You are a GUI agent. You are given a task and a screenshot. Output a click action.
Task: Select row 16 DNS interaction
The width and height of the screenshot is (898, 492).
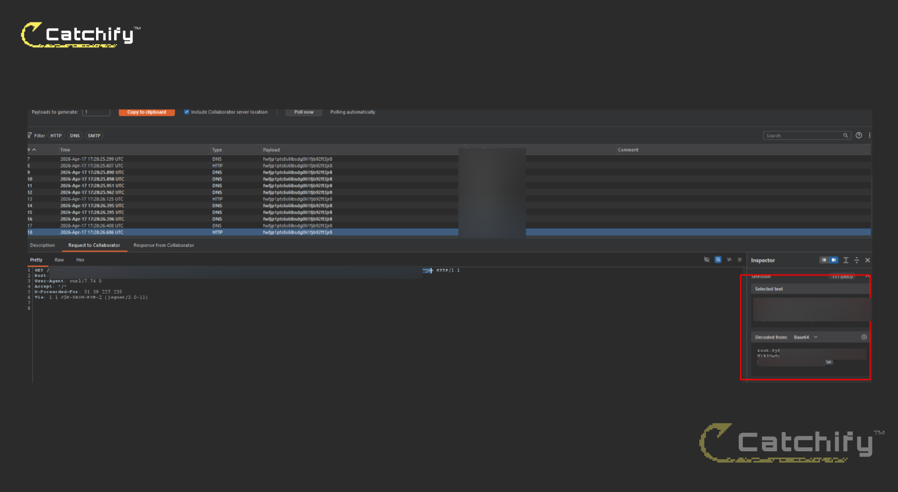pyautogui.click(x=449, y=219)
